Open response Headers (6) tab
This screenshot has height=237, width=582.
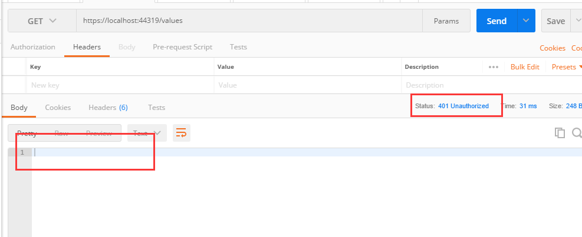(x=108, y=108)
